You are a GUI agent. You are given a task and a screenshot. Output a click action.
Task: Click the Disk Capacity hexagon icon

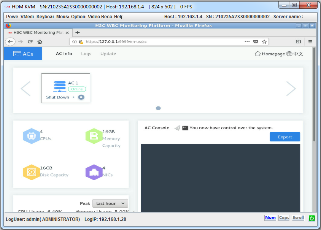[31, 172]
